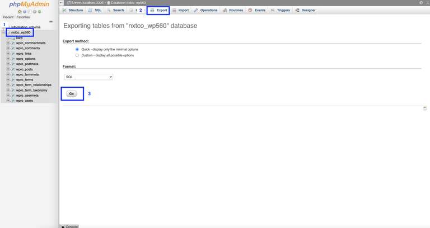Screen dimensions: 430x228
Task: Click the new-table icon beside New
Action: coord(13,38)
